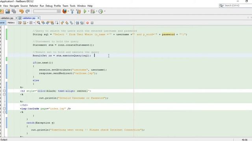Close the first validation.jsp tab
The image size is (252, 141).
(x=16, y=18)
